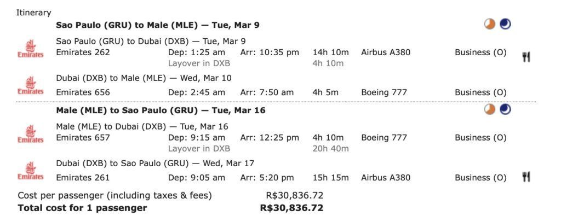This screenshot has height=222, width=561.
Task: Click Emirates logo beside flight 657
Action: [x=31, y=134]
